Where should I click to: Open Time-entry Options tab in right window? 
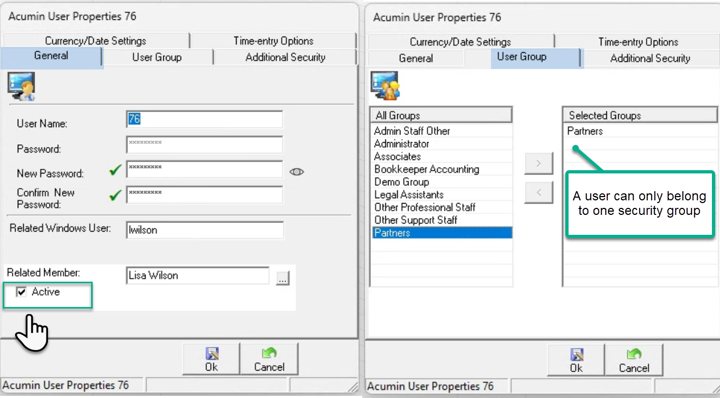tap(638, 42)
